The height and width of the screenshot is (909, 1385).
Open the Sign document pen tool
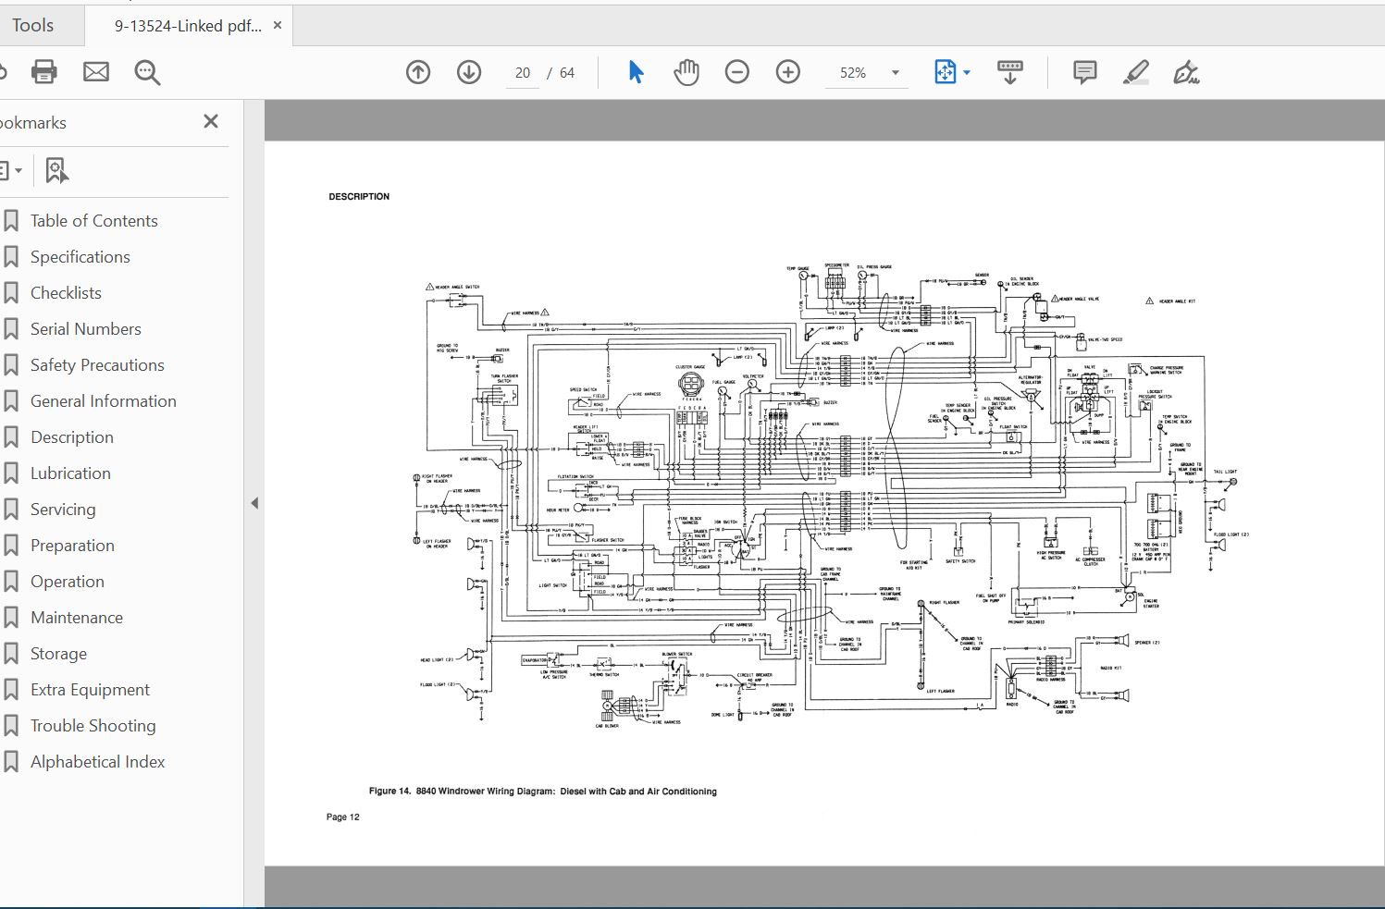[1186, 72]
